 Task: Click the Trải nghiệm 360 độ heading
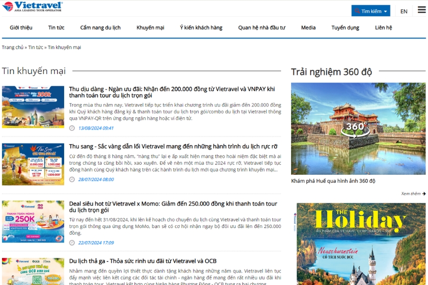[331, 72]
